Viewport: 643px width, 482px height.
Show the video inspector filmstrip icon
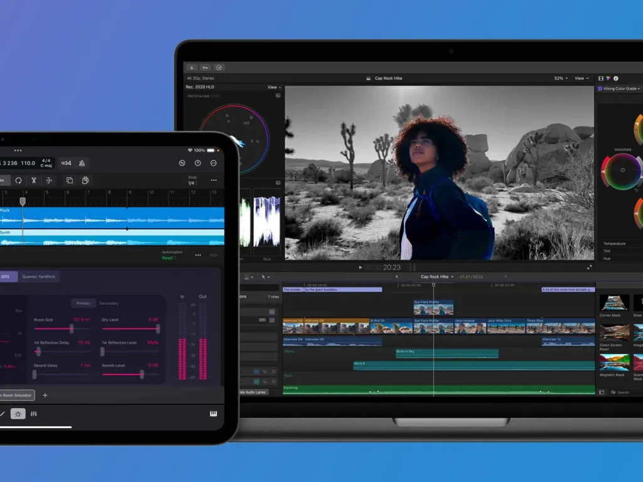point(601,78)
